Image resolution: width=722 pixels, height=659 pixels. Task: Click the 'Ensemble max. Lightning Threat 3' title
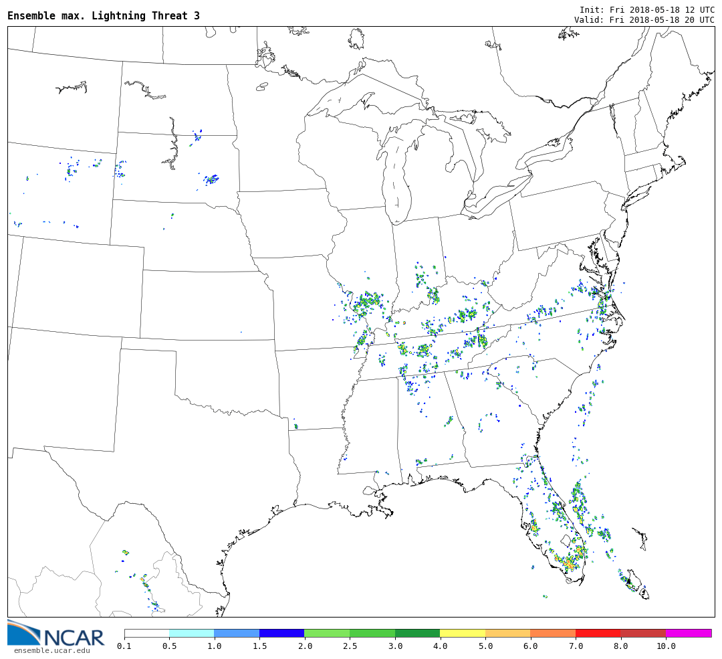click(x=104, y=16)
